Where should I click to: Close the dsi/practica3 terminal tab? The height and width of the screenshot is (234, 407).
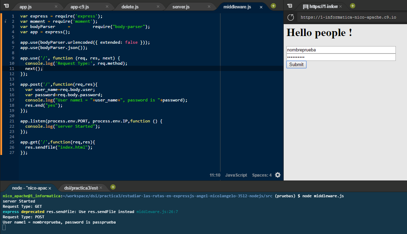pos(101,188)
